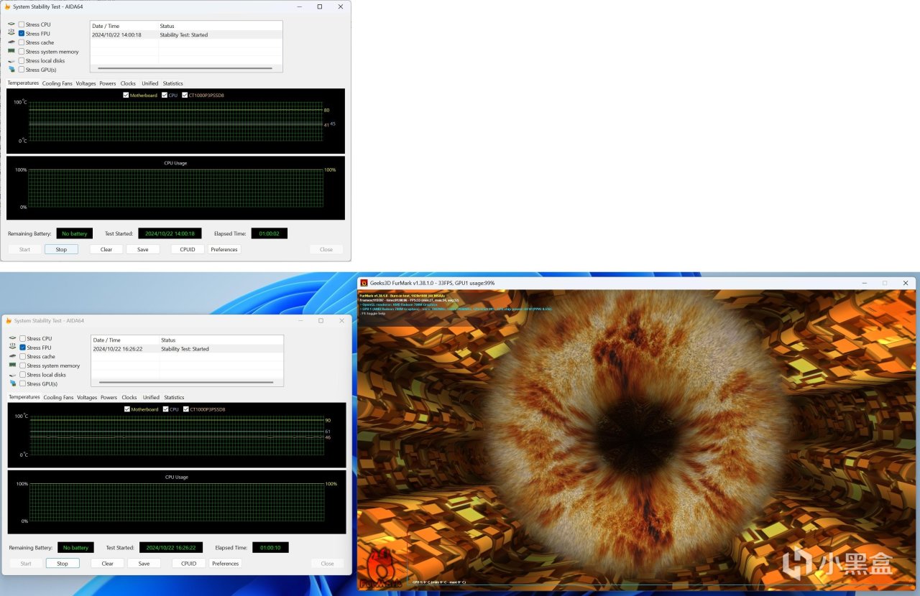Maximize the 14:00:18 AIDA64 window
Screen dimensions: 920x596
(320, 7)
